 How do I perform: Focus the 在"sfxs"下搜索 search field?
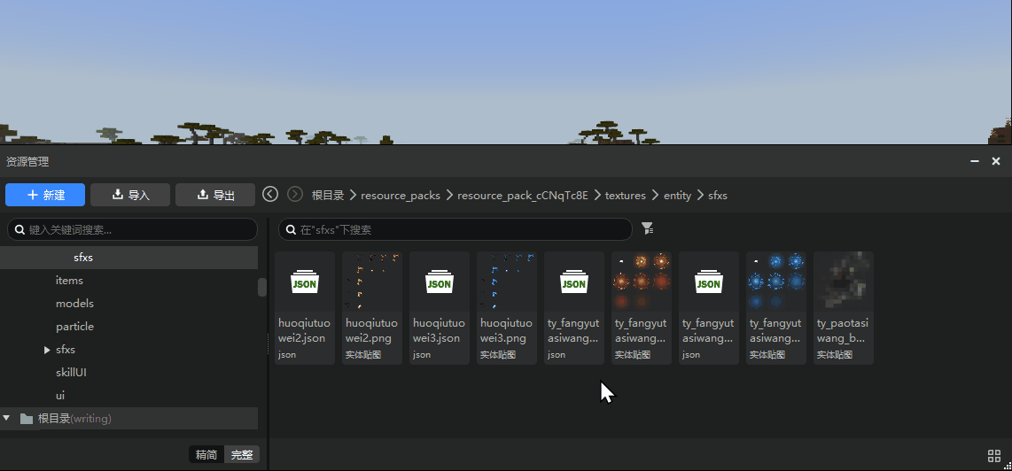455,229
